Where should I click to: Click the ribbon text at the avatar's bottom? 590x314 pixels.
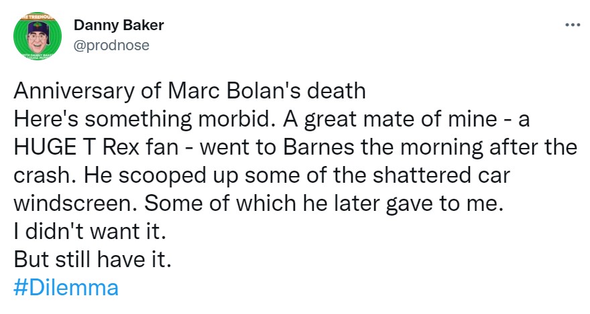coord(38,56)
